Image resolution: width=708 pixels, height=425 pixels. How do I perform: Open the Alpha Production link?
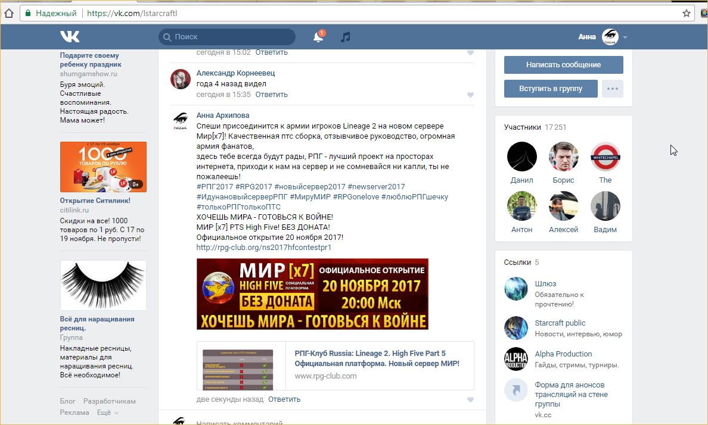pyautogui.click(x=564, y=354)
